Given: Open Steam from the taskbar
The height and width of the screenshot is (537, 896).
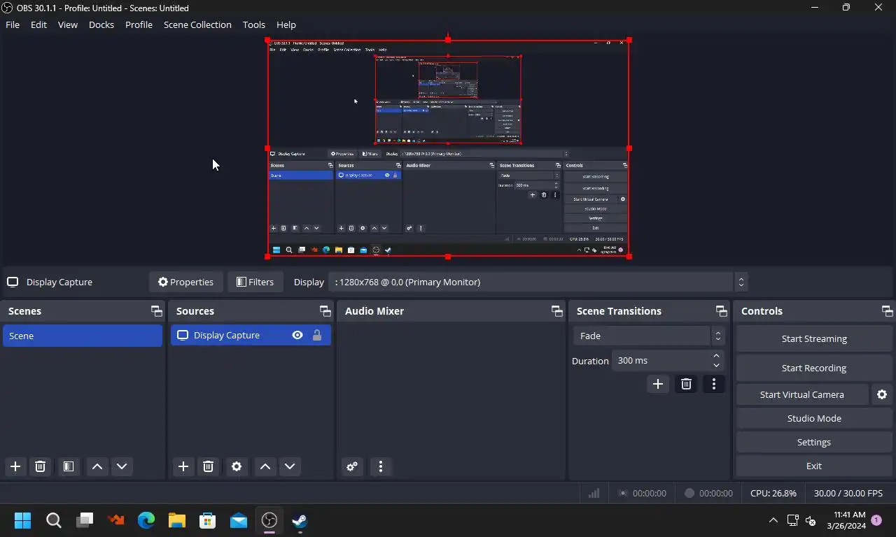Looking at the screenshot, I should (300, 520).
